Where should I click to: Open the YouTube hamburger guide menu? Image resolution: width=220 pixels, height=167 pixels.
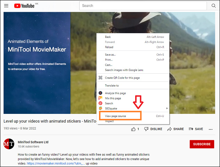6,6
